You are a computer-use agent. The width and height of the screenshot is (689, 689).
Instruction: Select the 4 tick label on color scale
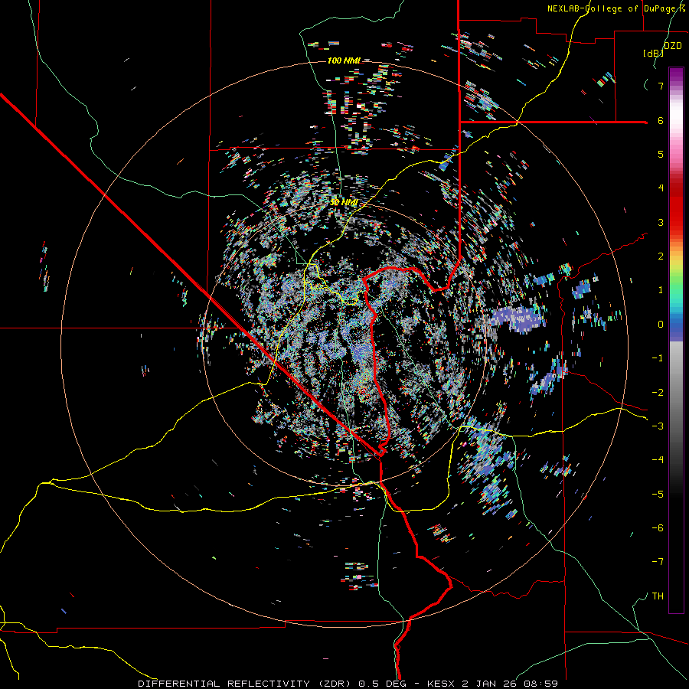point(661,188)
